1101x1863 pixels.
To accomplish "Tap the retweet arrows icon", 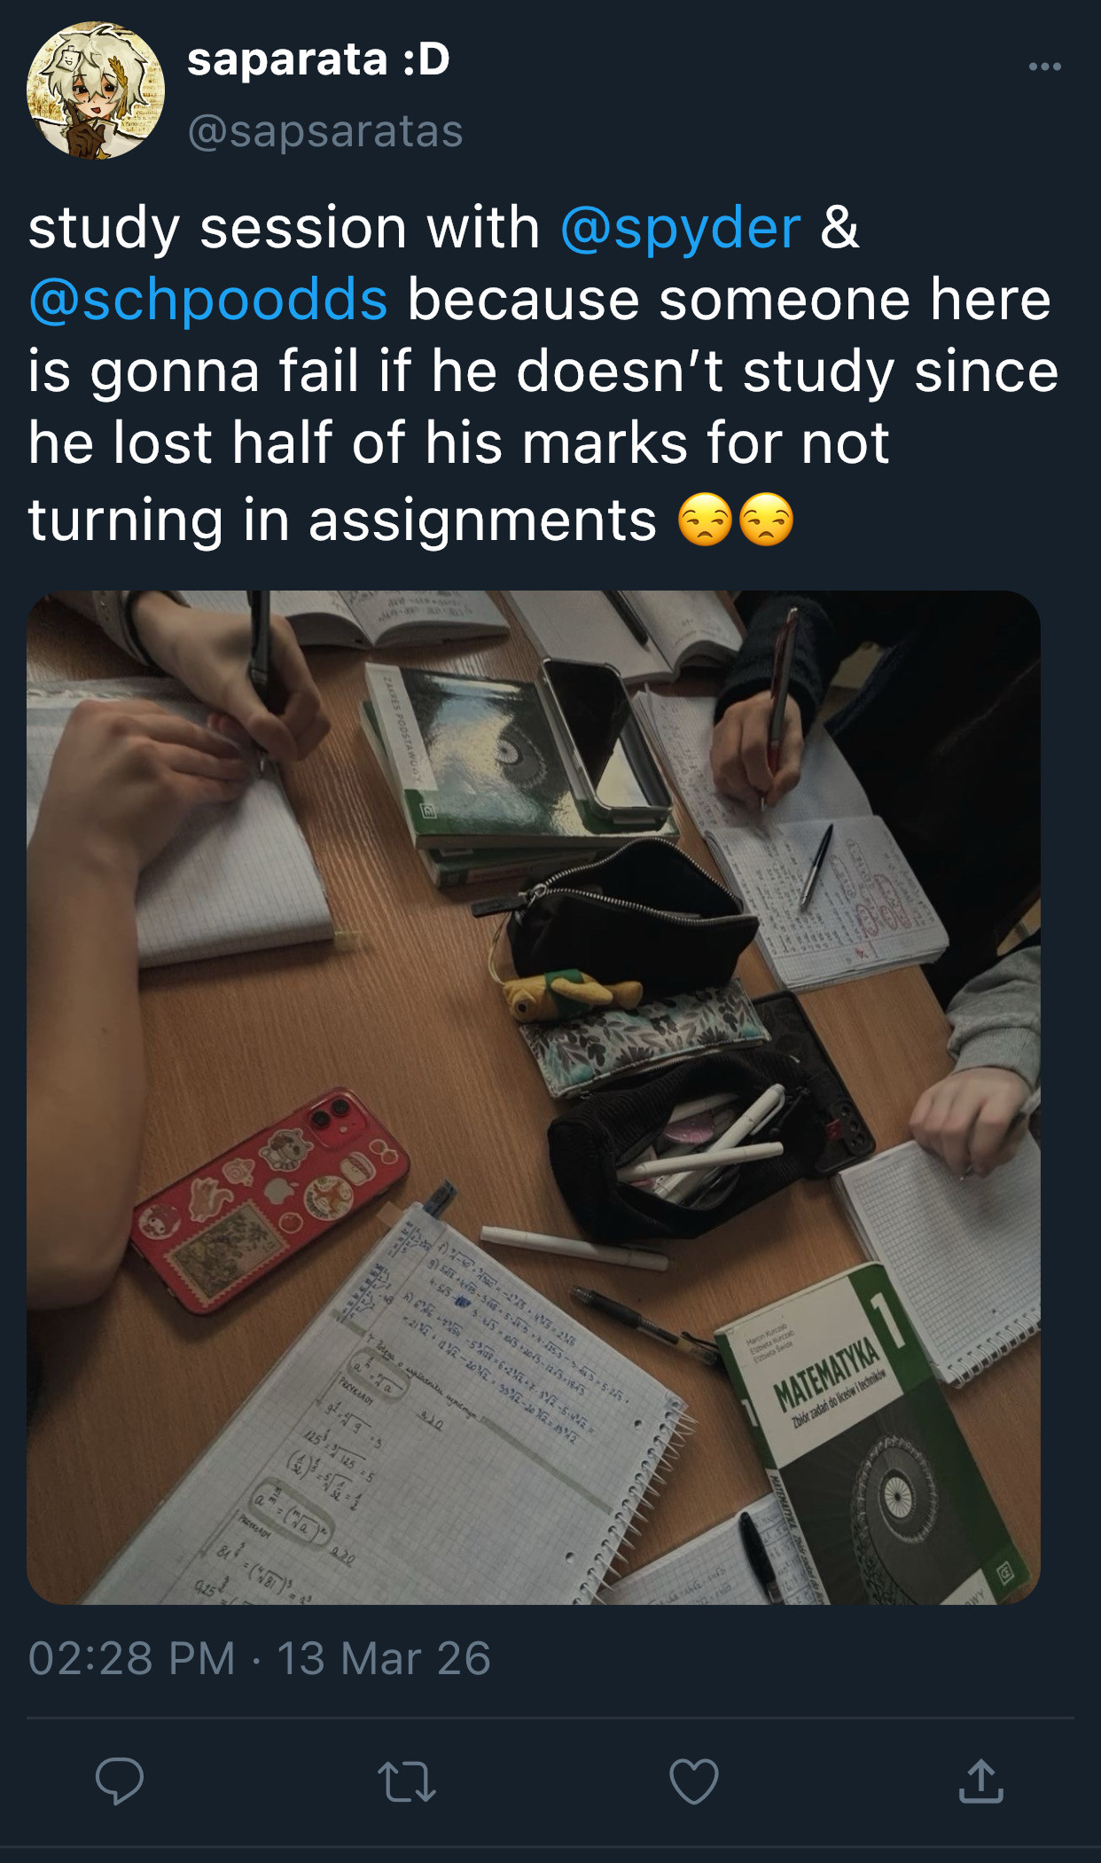I will point(407,1781).
